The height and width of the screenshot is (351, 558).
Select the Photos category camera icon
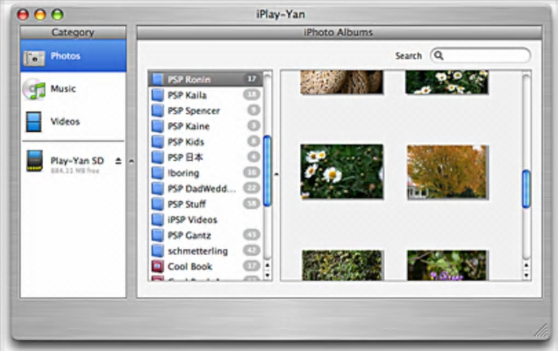coord(34,57)
